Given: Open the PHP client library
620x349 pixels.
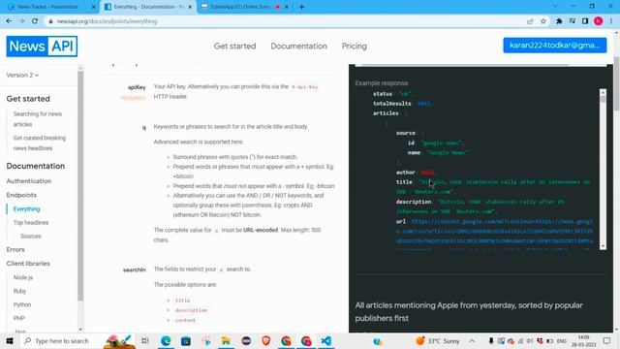Looking at the screenshot, I should tap(19, 318).
